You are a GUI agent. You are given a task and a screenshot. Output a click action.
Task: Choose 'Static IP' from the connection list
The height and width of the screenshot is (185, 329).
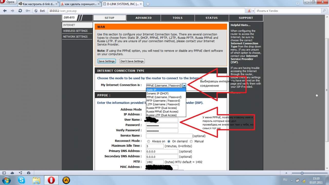tap(166, 90)
